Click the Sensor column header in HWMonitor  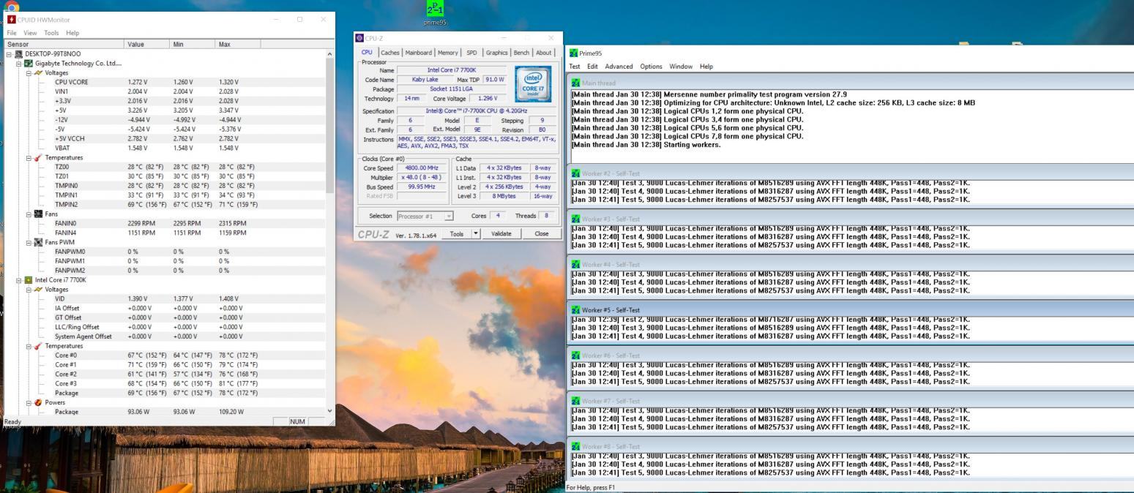pyautogui.click(x=64, y=45)
